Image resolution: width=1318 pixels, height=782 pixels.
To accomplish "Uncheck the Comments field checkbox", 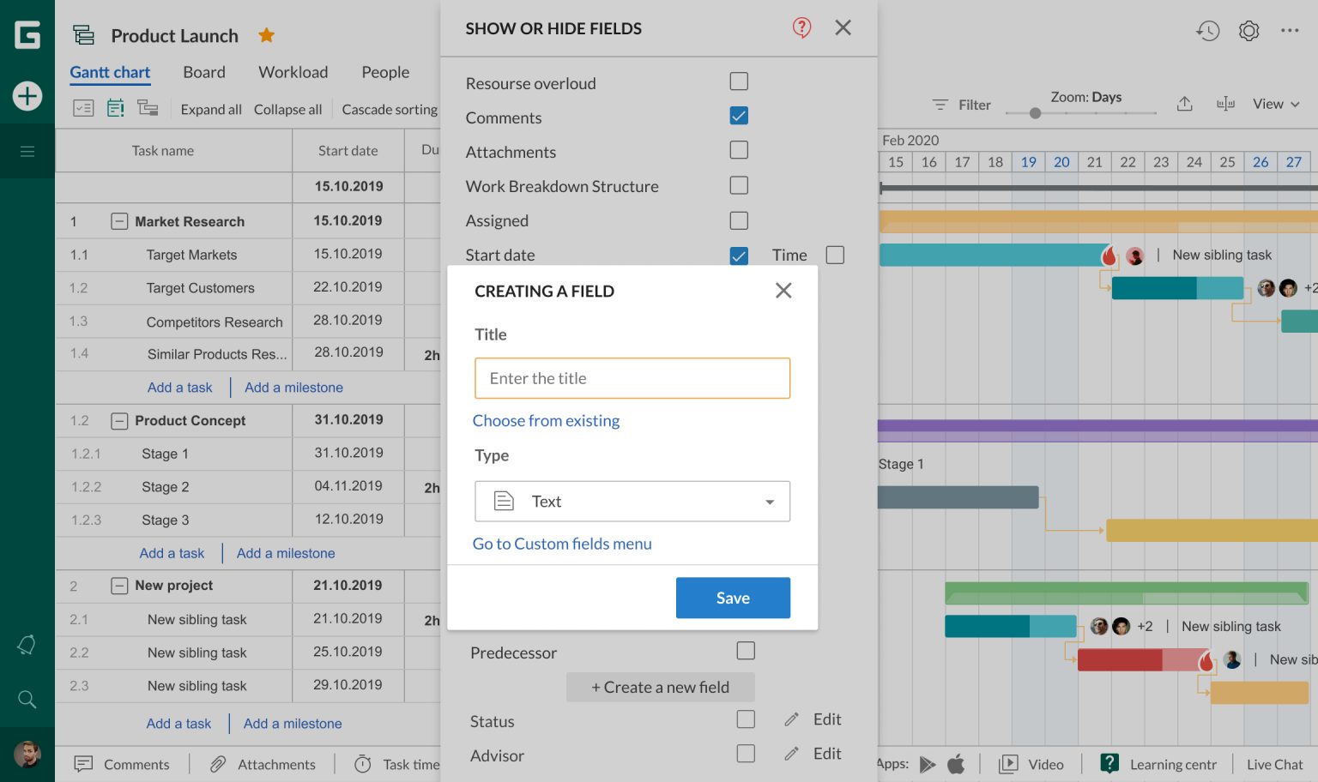I will click(738, 116).
